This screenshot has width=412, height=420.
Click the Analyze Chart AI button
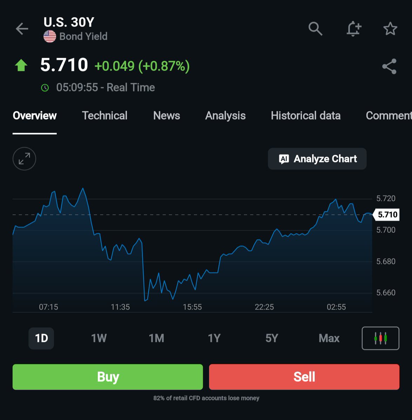click(317, 159)
